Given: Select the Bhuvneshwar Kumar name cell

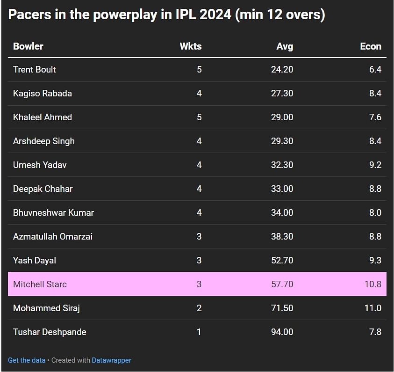Looking at the screenshot, I should click(53, 213).
